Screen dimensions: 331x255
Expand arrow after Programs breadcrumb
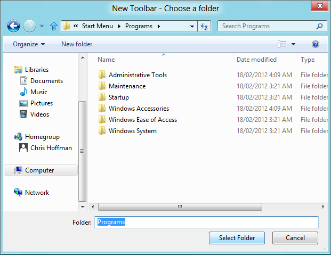(x=158, y=26)
